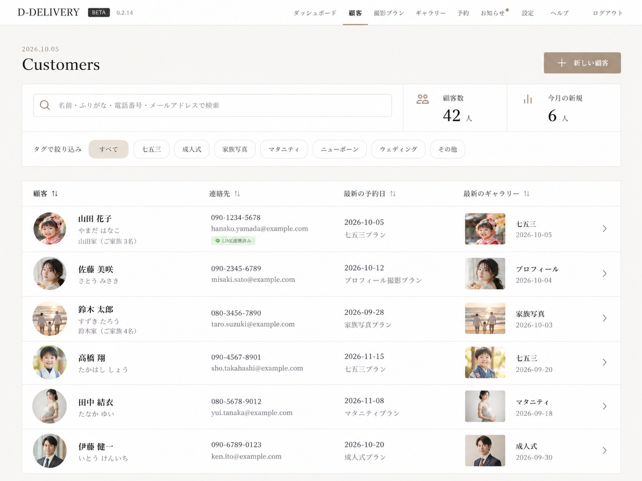Screen dimensions: 642x481
Task: Select the 顧客 navigation tab
Action: 355,13
